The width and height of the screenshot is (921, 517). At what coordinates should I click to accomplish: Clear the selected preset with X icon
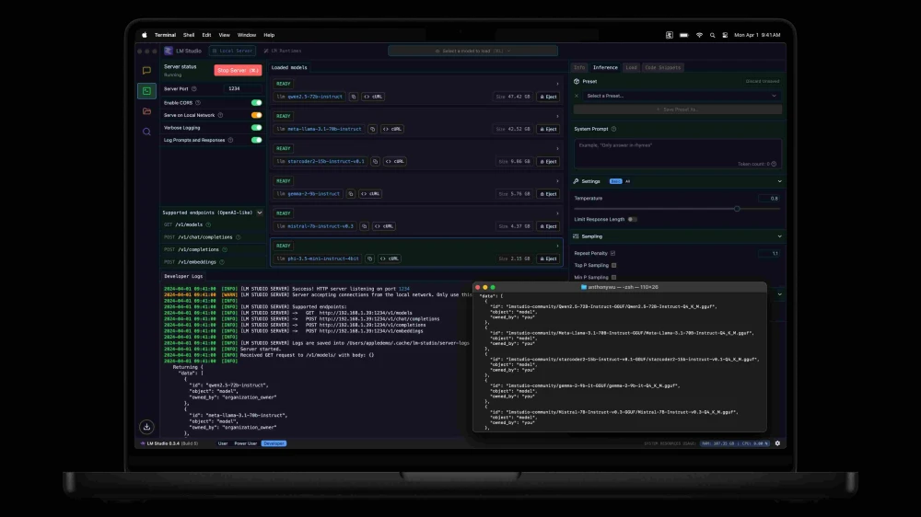[x=577, y=96]
